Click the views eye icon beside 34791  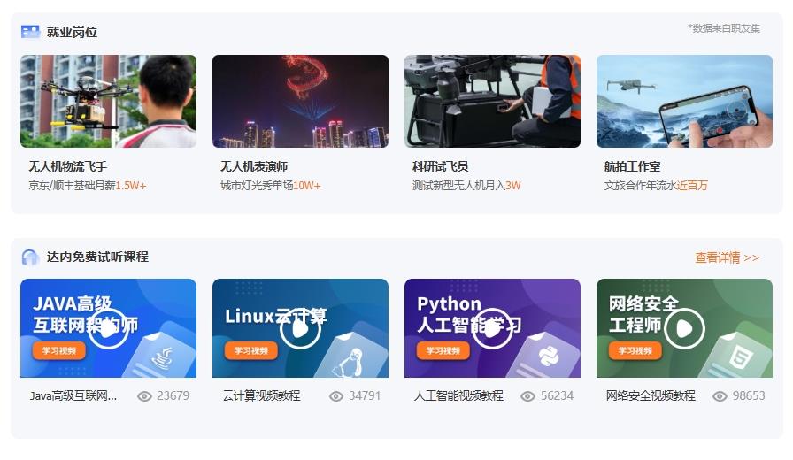pos(336,396)
